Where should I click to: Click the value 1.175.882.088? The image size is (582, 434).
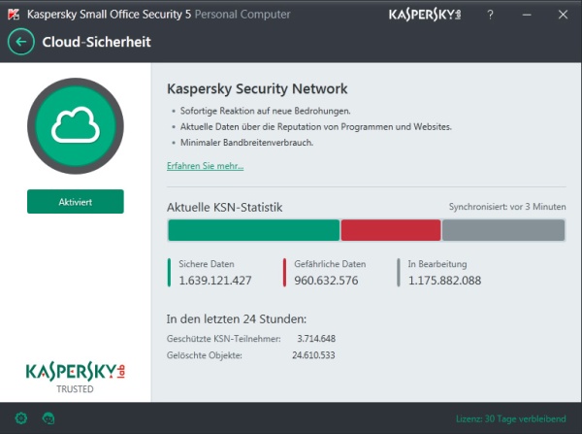tap(444, 281)
